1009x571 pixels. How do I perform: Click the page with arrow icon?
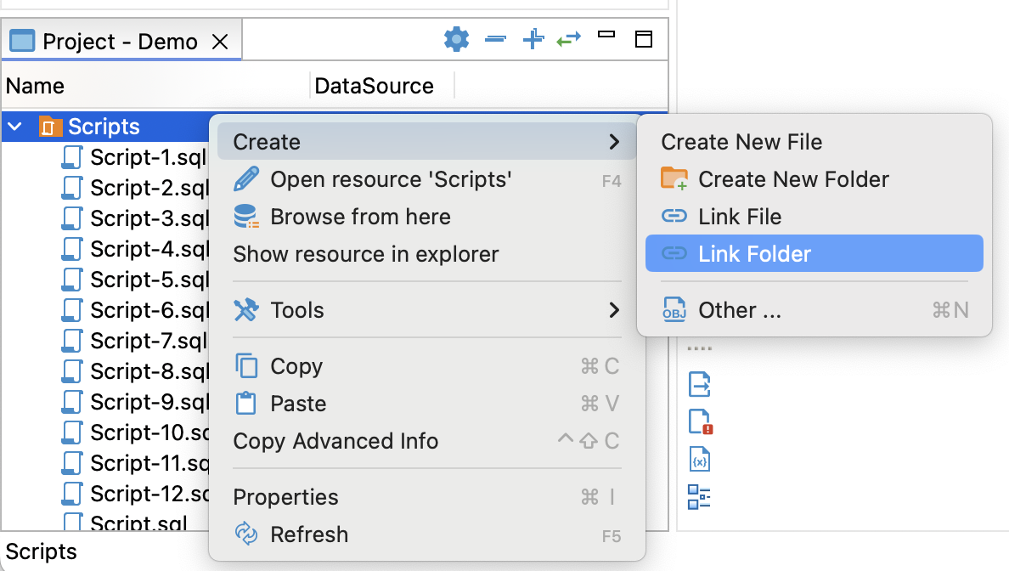(699, 384)
